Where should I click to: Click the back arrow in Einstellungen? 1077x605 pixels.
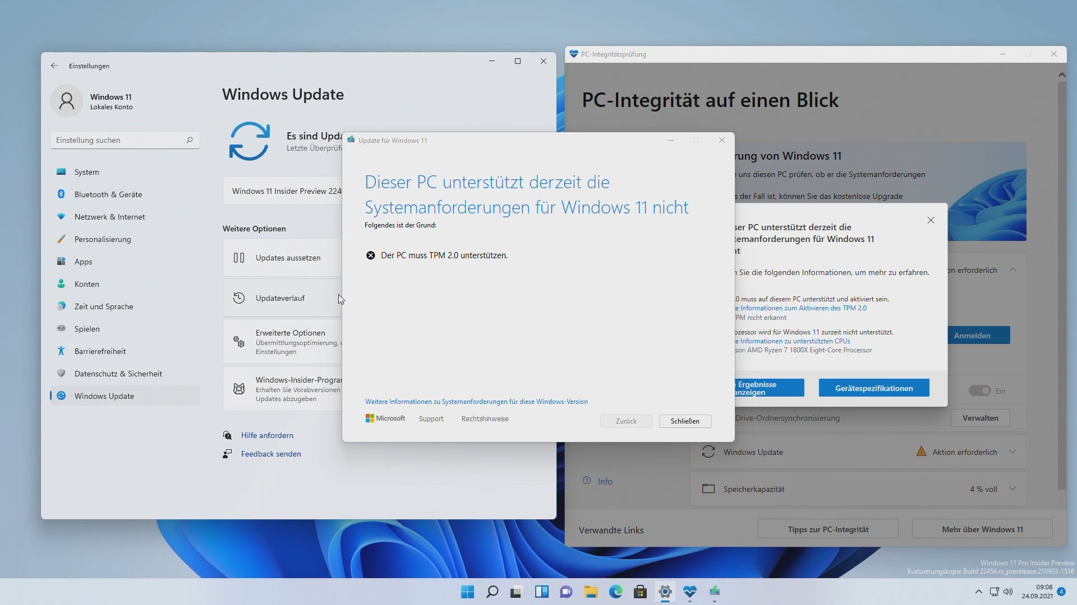tap(54, 66)
